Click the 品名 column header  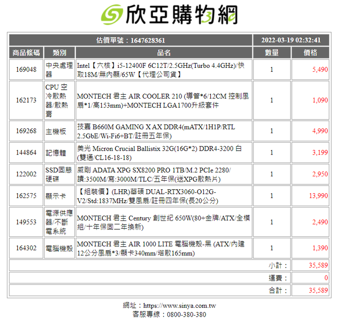click(x=164, y=53)
